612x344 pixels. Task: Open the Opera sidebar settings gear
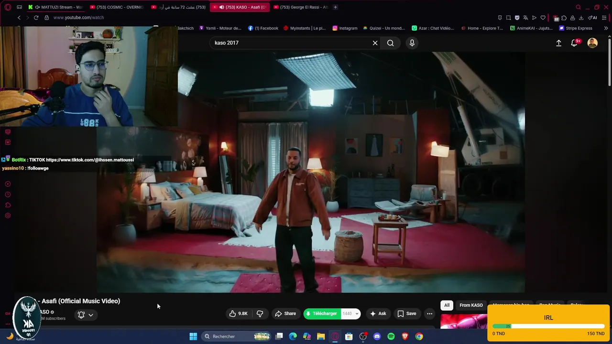[8, 215]
